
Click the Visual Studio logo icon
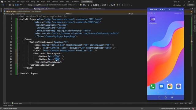pos(2,2)
